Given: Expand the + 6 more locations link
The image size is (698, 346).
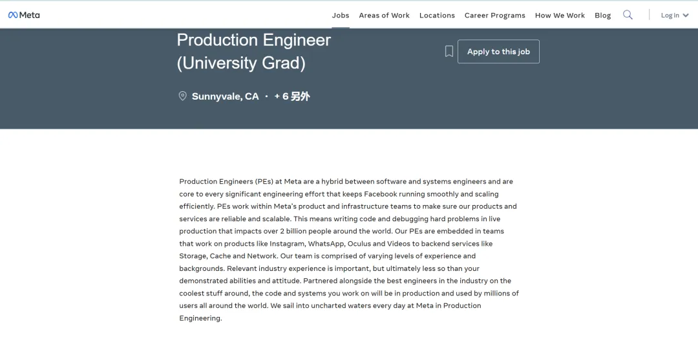Looking at the screenshot, I should click(292, 96).
